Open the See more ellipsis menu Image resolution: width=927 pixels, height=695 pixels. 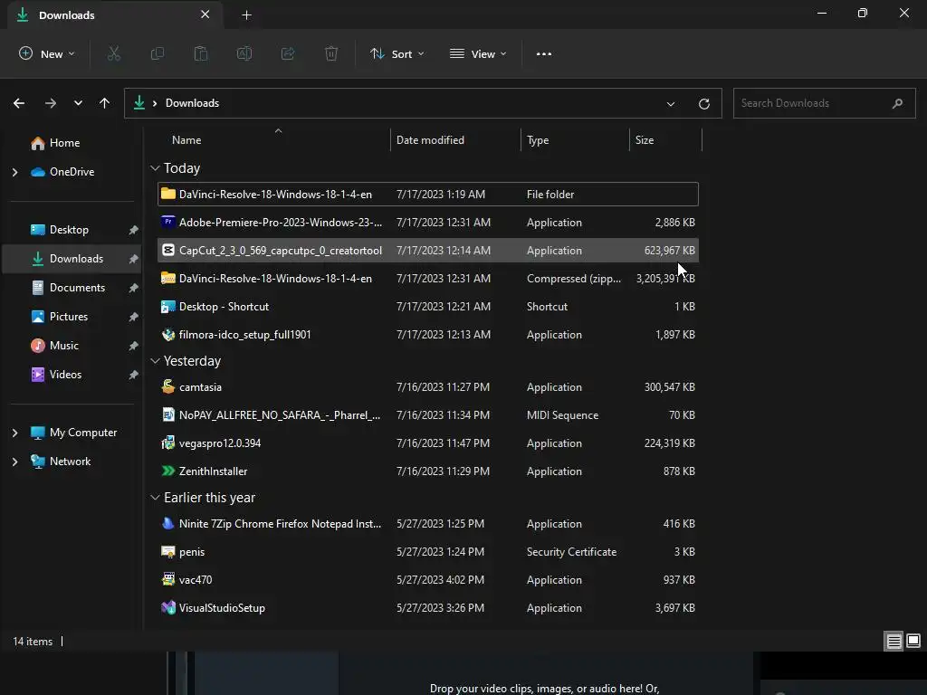click(x=544, y=53)
